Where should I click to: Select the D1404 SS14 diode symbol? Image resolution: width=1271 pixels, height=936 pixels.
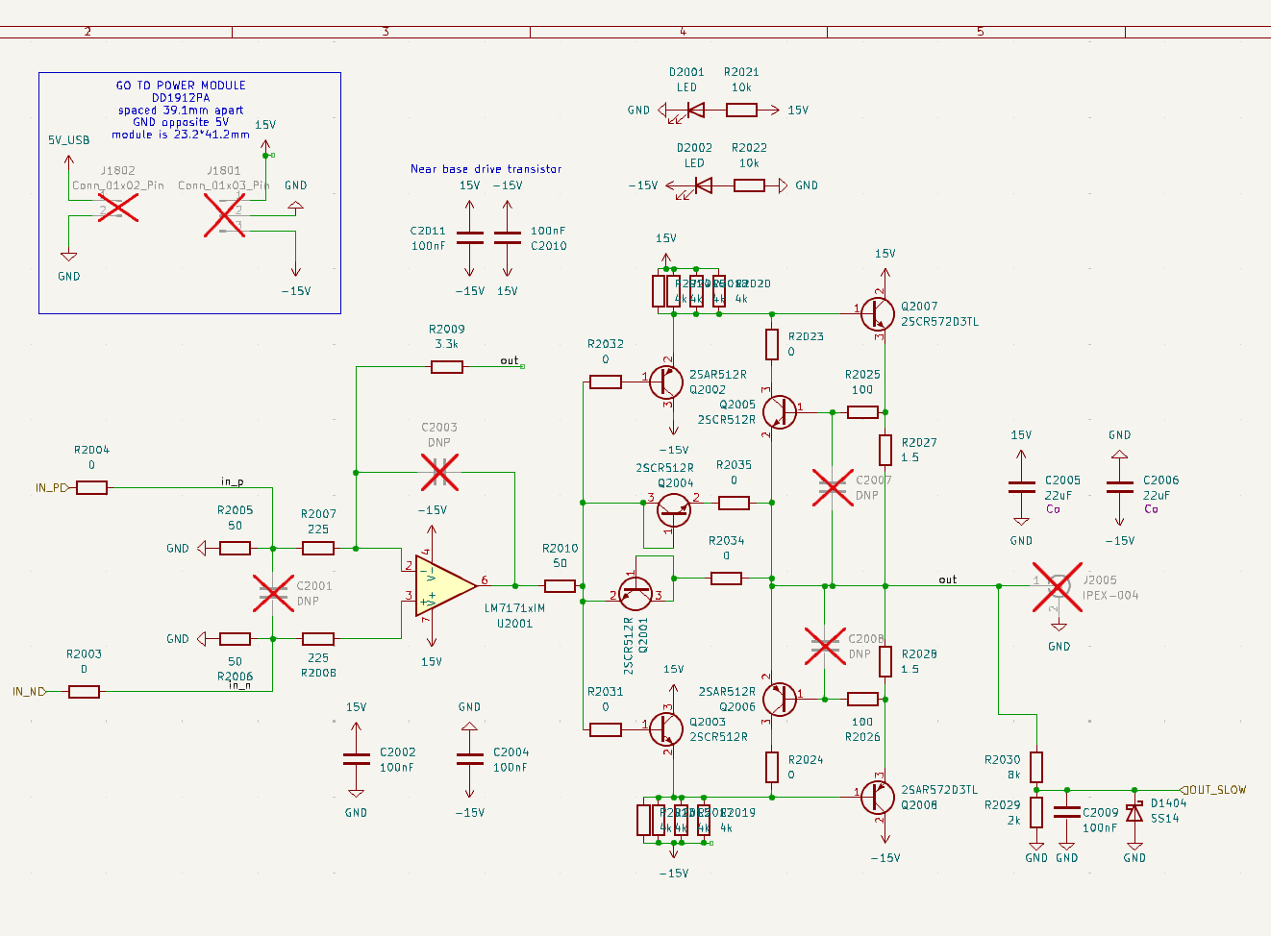(1134, 813)
